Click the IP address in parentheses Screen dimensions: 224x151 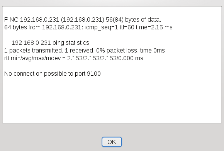click(x=83, y=20)
